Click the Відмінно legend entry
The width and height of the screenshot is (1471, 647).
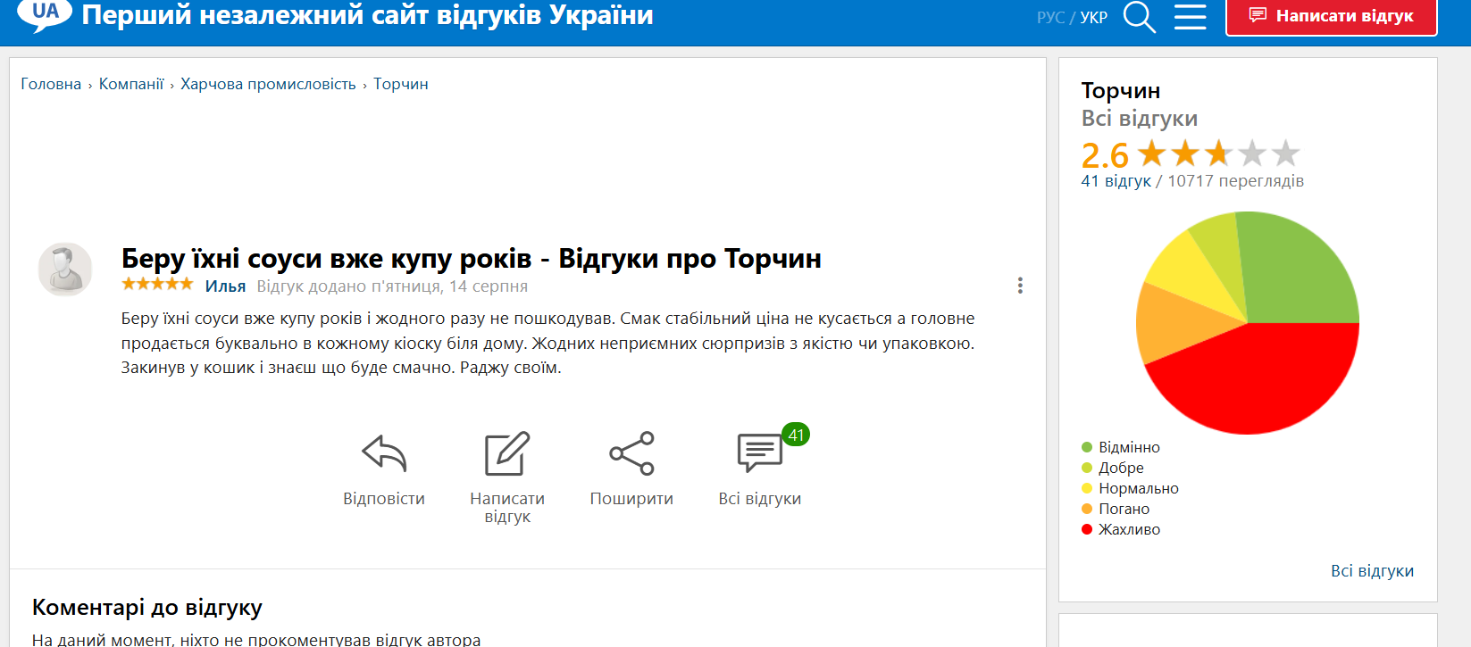tap(1121, 447)
